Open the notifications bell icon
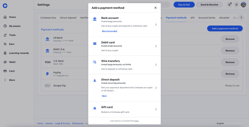The image size is (249, 127). pyautogui.click(x=229, y=4)
